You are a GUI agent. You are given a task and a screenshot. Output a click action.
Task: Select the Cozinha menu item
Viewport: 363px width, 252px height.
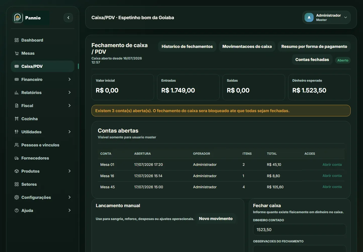click(43, 119)
